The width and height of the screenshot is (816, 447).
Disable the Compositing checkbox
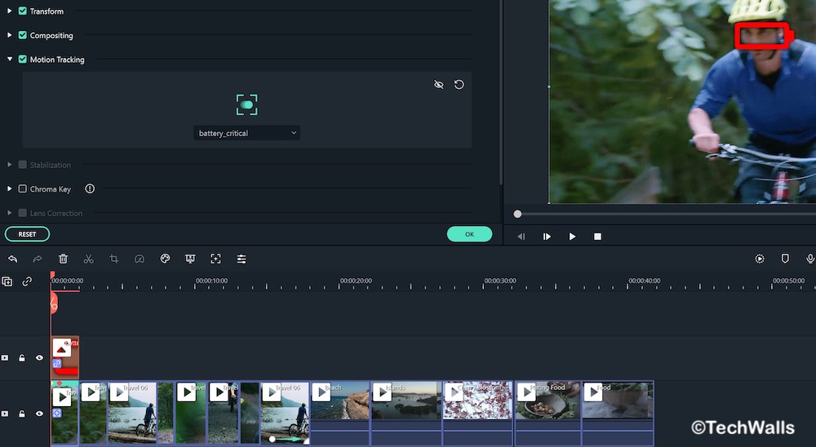pos(23,36)
